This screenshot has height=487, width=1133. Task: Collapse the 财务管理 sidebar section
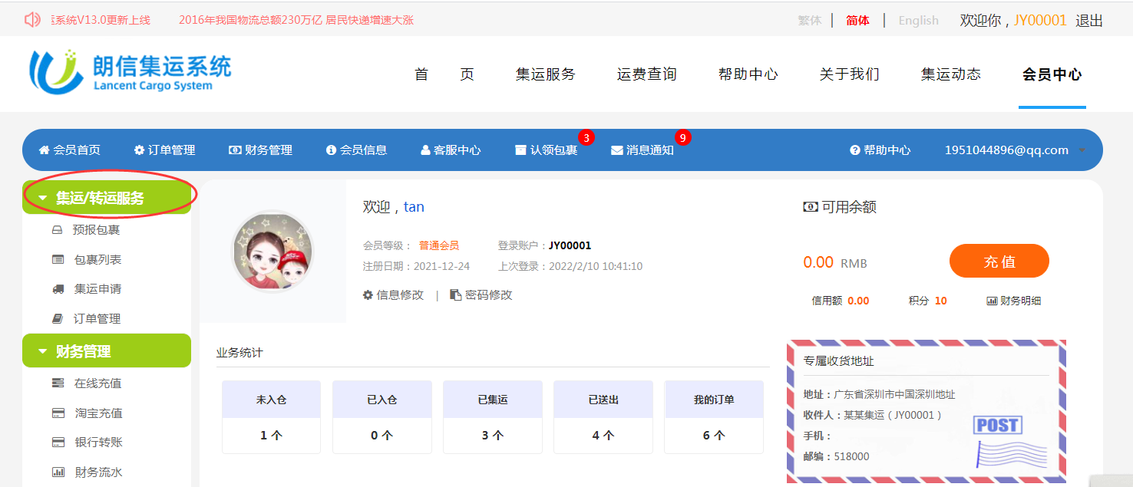pyautogui.click(x=43, y=351)
